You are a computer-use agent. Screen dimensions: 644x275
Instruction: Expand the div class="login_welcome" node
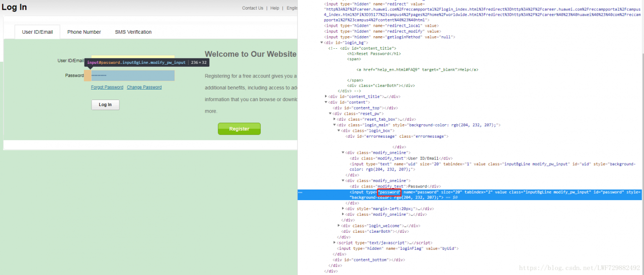[339, 226]
